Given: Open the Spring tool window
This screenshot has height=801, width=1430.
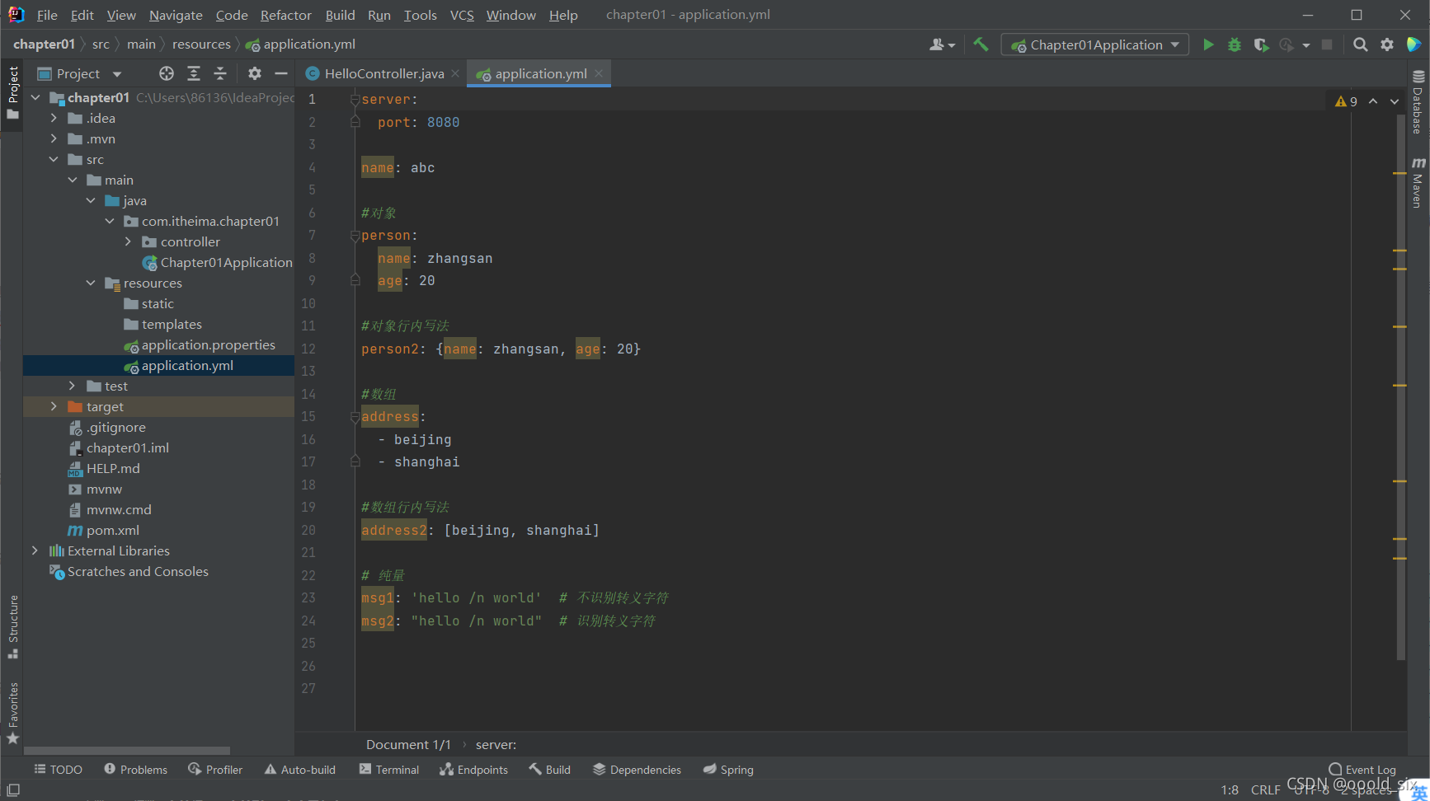Looking at the screenshot, I should pos(728,770).
